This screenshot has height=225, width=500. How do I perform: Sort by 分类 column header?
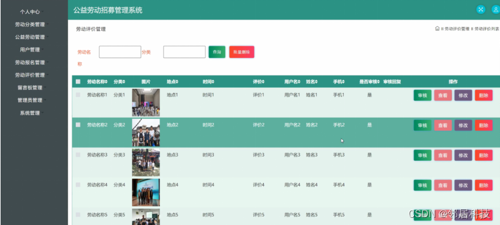119,82
